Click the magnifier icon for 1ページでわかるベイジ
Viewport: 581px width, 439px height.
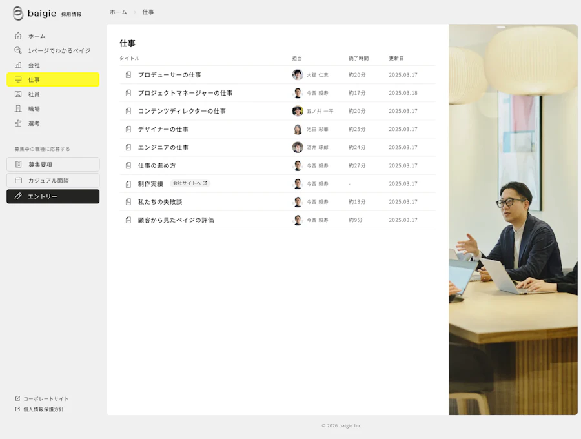point(18,50)
